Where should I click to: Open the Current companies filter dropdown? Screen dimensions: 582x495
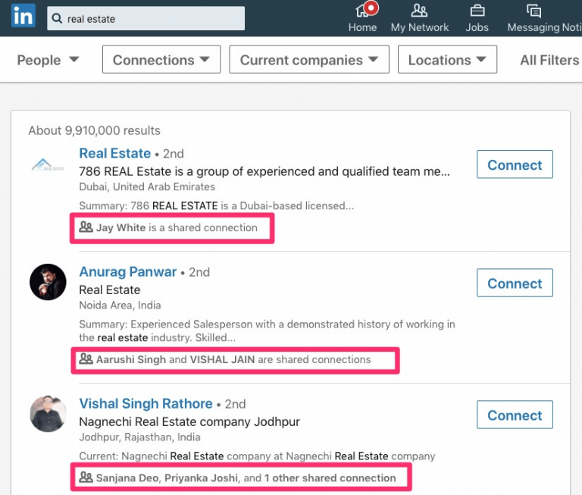(x=309, y=59)
